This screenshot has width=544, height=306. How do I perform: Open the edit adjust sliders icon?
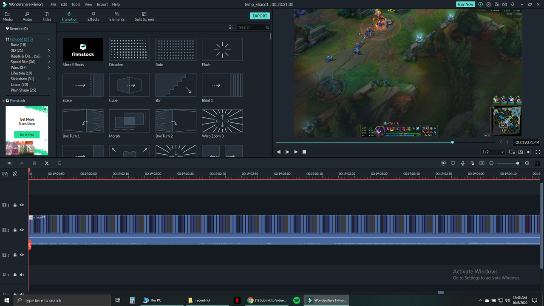pos(59,163)
